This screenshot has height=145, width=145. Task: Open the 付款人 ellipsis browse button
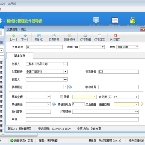tap(65, 64)
